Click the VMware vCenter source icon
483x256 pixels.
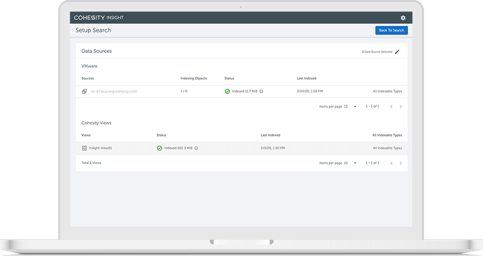coord(84,91)
